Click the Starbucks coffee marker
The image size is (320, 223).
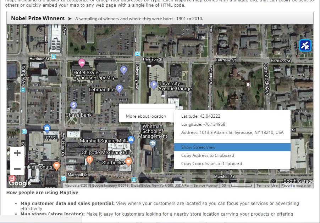128,162
